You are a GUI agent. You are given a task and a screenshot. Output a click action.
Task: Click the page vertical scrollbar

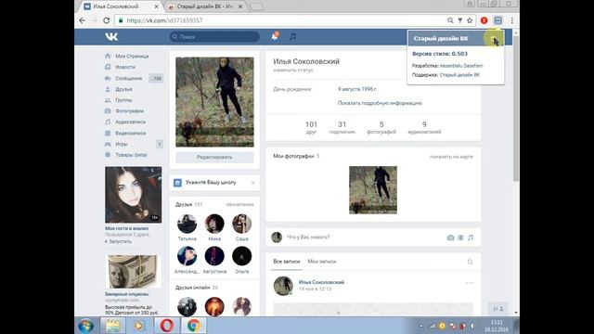point(516,109)
